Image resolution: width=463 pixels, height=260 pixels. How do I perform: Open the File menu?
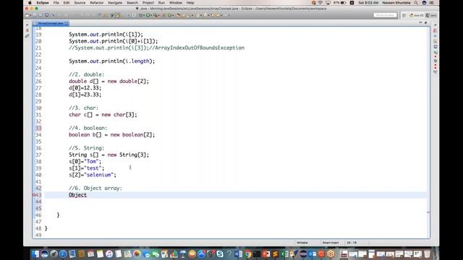(56, 3)
